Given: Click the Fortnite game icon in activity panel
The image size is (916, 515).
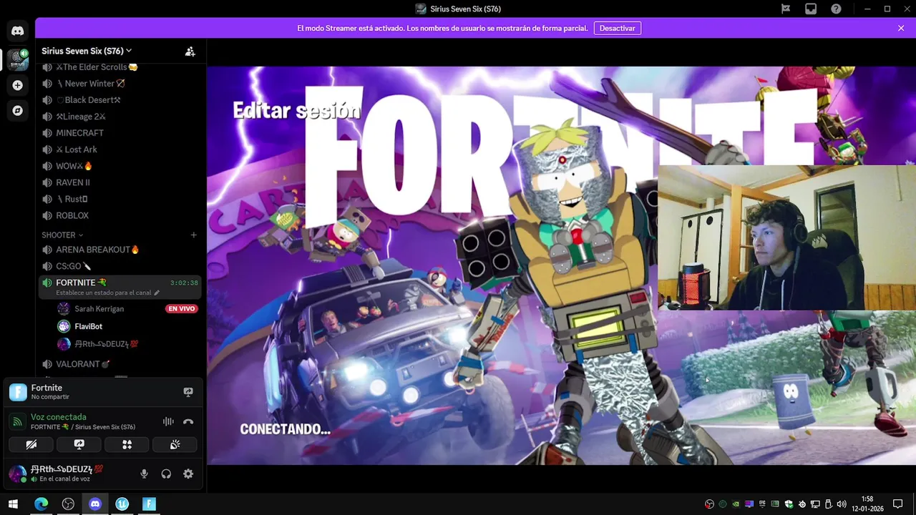Looking at the screenshot, I should tap(18, 392).
